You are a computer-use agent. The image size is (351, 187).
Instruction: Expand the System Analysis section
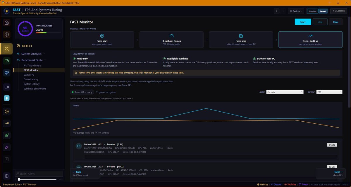pyautogui.click(x=31, y=54)
